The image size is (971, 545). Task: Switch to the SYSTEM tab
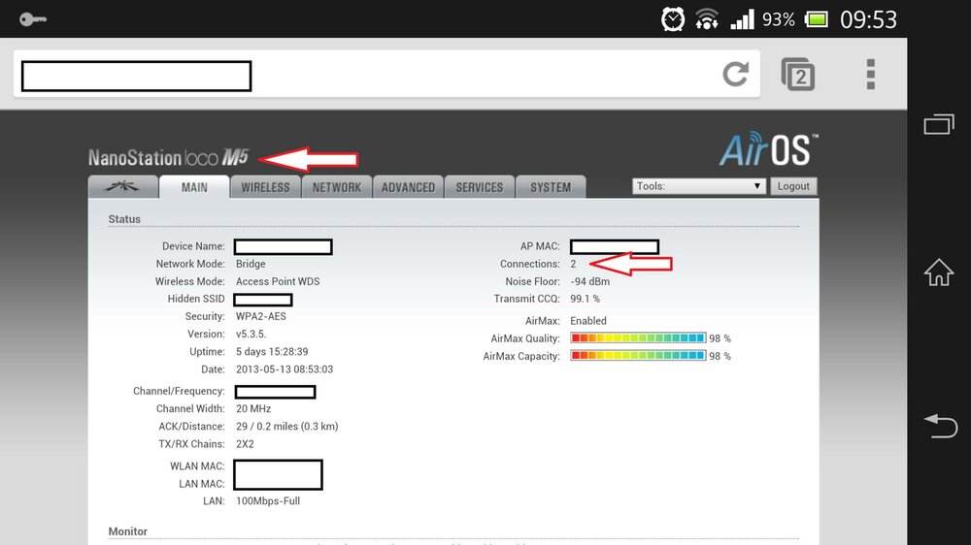pyautogui.click(x=551, y=187)
